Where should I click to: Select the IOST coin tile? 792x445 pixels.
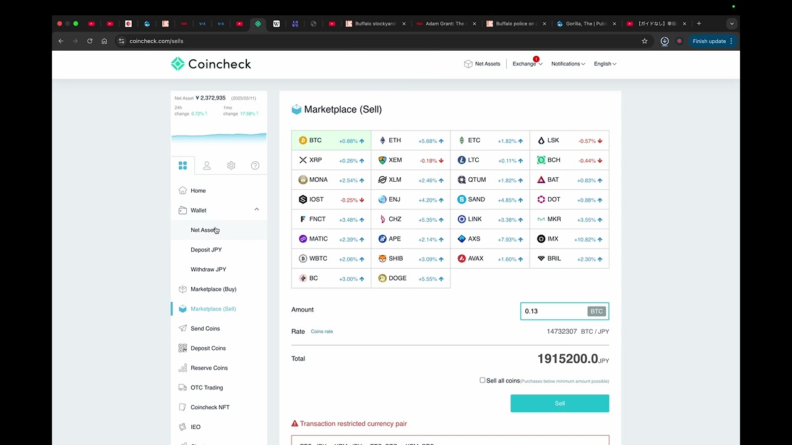(x=331, y=200)
